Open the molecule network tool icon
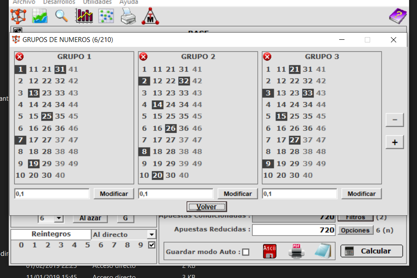 pyautogui.click(x=18, y=16)
